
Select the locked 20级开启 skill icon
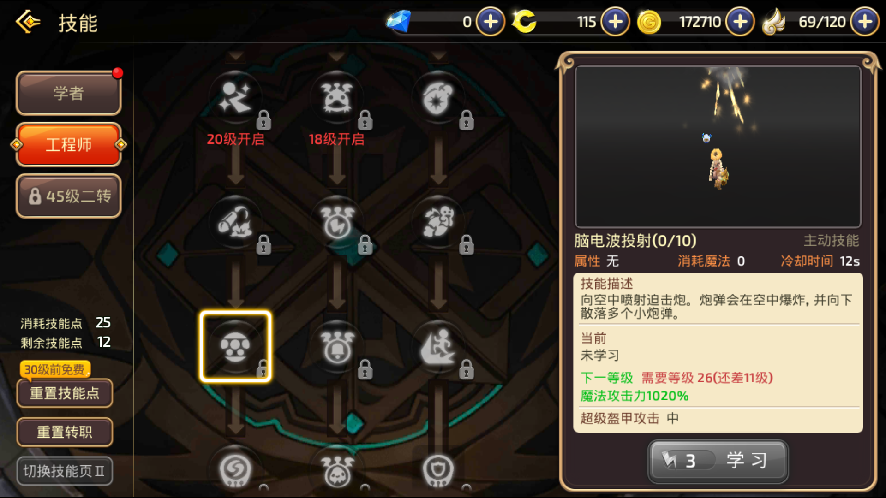235,98
